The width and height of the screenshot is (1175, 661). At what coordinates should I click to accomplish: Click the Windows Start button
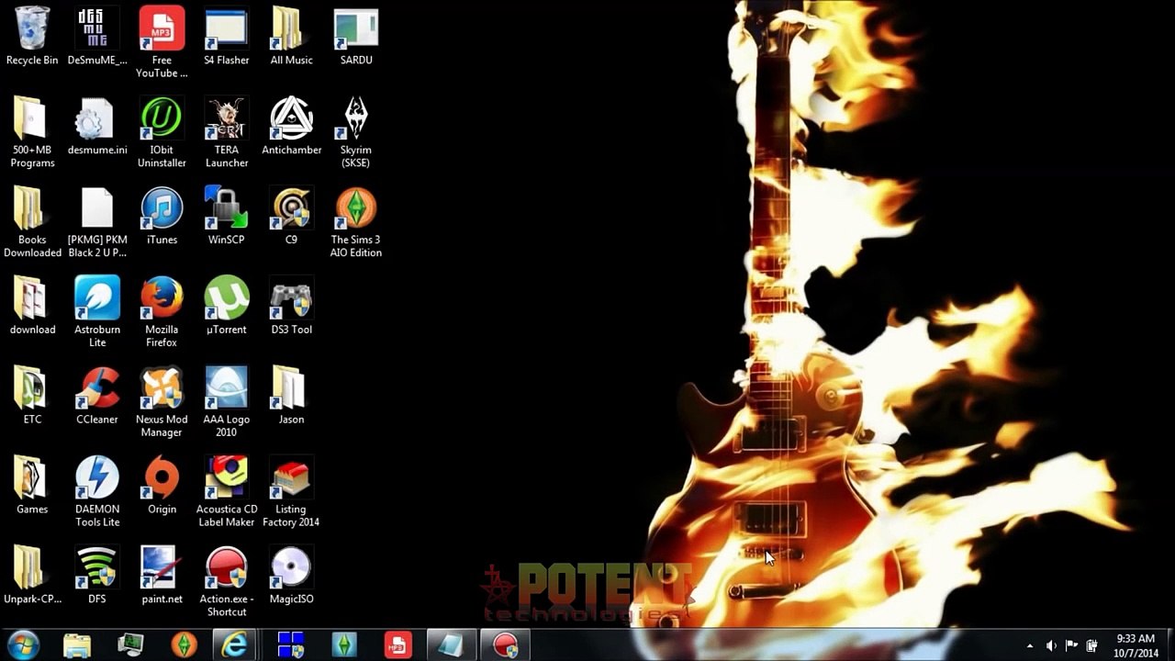(23, 644)
